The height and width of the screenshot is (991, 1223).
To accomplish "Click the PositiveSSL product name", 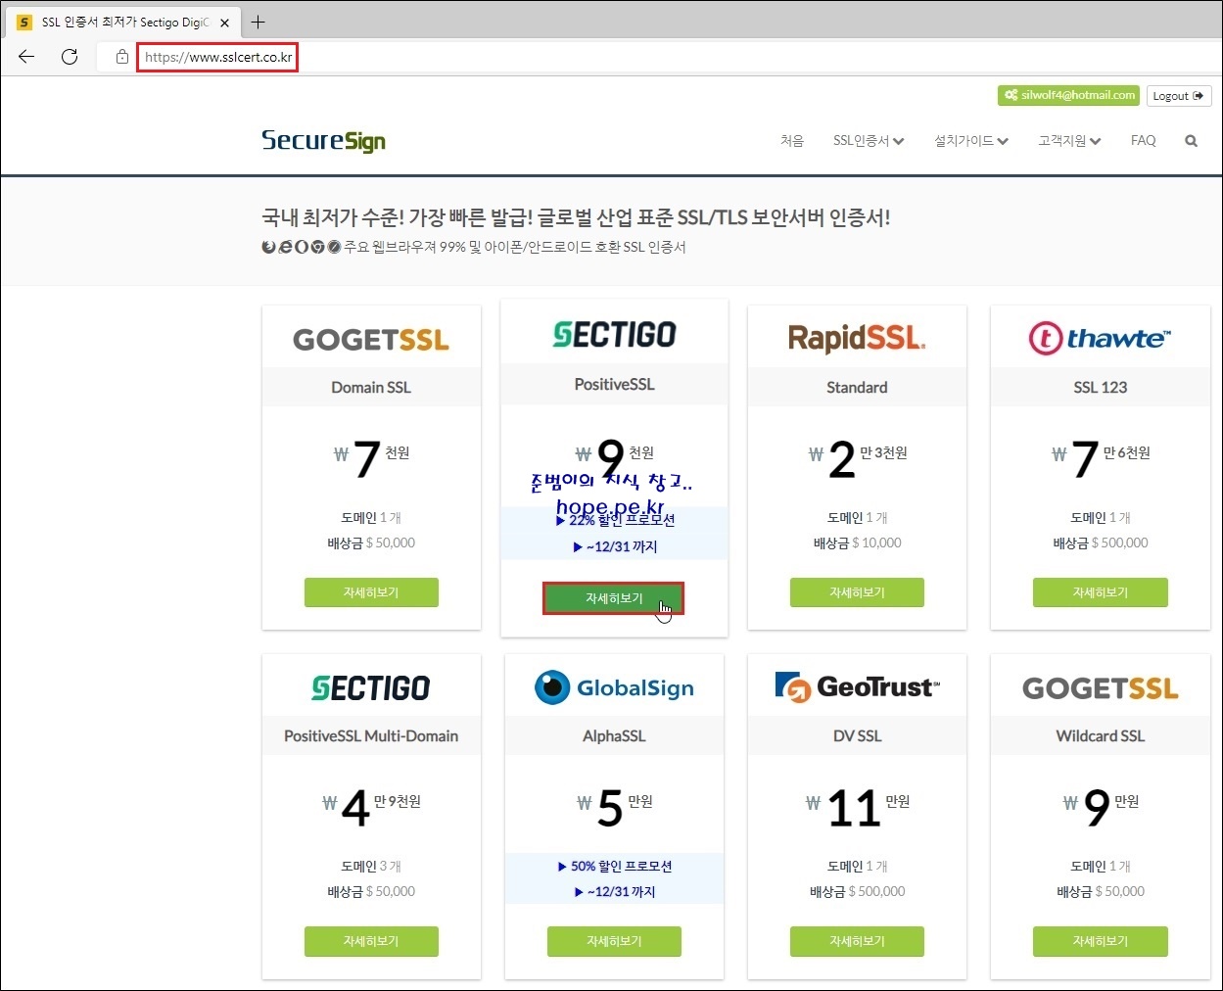I will pos(614,385).
